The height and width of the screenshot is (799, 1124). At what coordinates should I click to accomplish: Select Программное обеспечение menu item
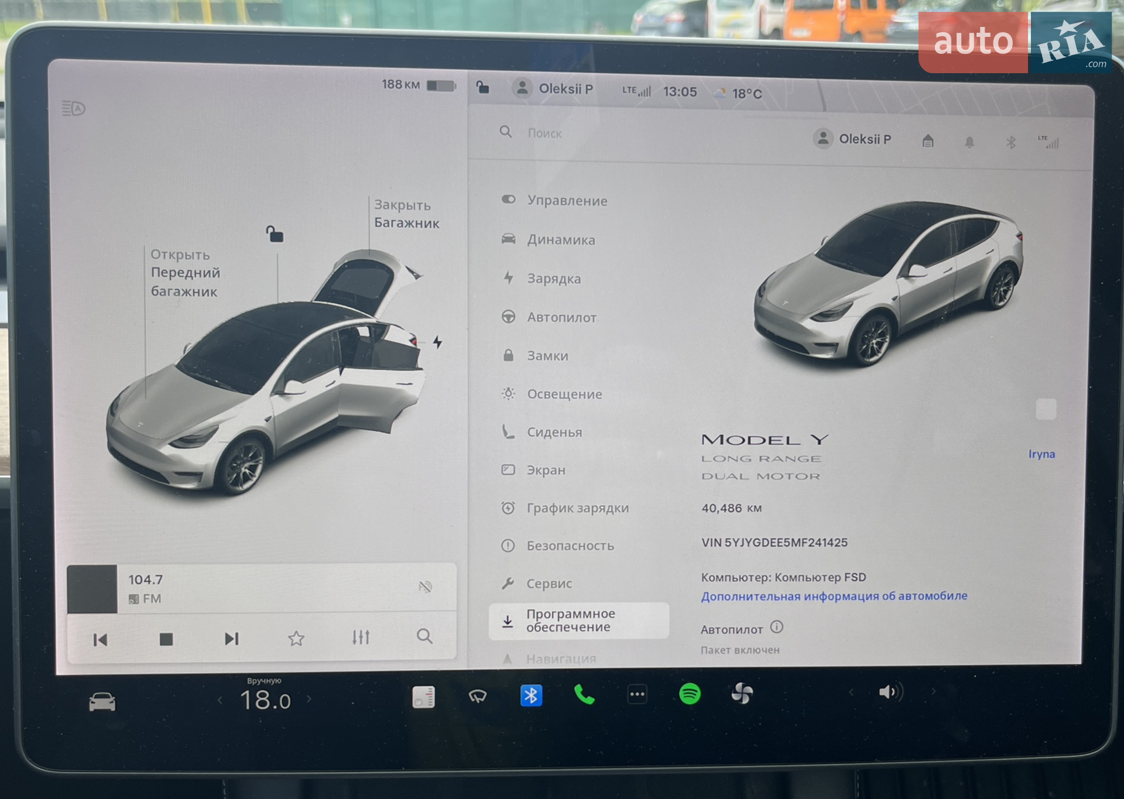click(578, 620)
